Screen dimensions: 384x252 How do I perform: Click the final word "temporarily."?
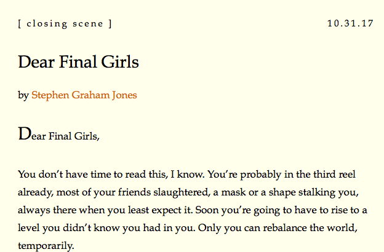coord(46,246)
